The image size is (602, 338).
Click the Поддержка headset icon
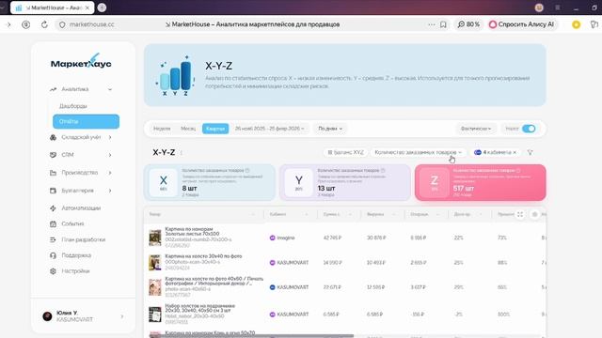[x=53, y=255]
